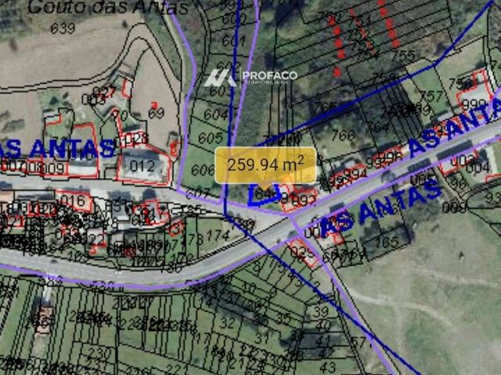Select parcel label 764
The height and width of the screenshot is (375, 501).
click(379, 127)
